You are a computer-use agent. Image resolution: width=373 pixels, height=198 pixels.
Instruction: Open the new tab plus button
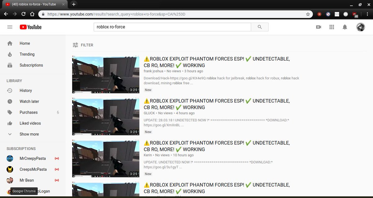click(74, 4)
